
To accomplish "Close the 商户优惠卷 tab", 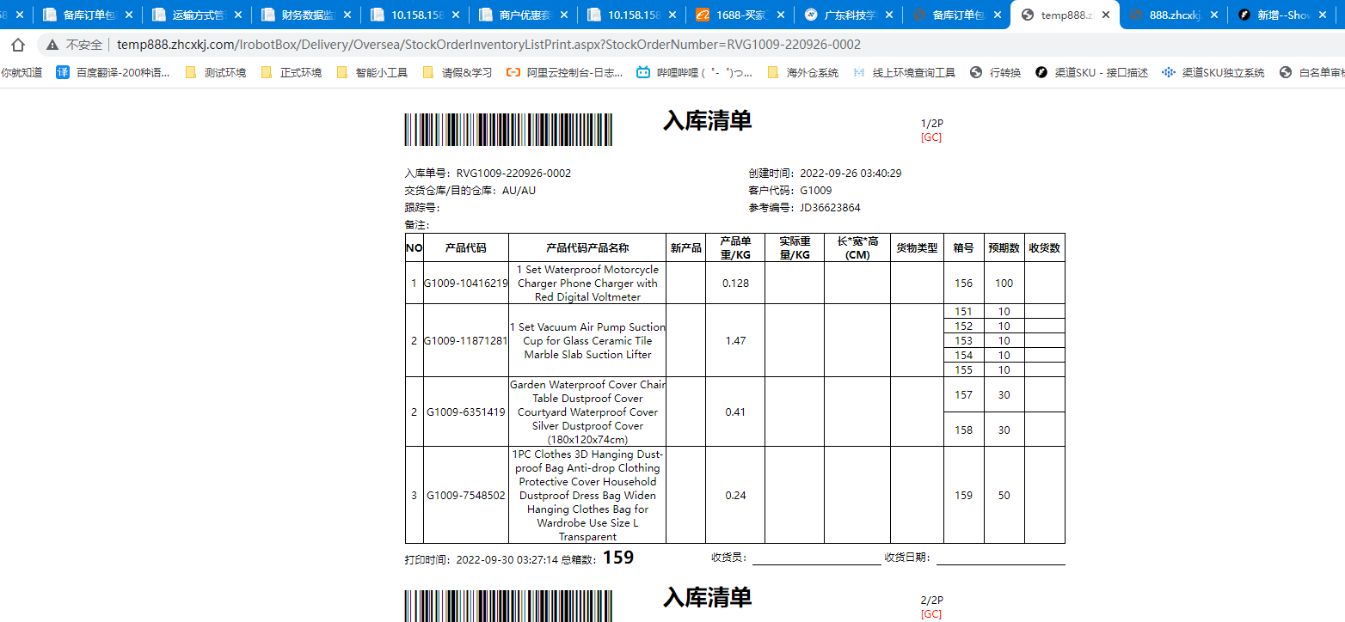I will 565,15.
